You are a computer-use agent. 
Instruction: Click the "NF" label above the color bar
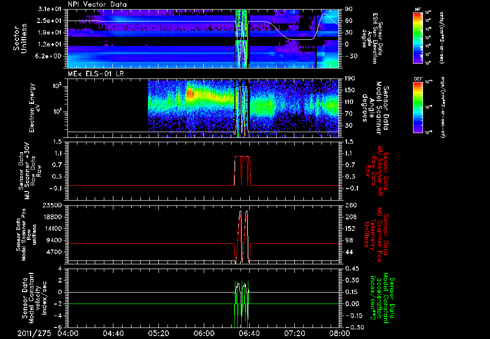418,10
